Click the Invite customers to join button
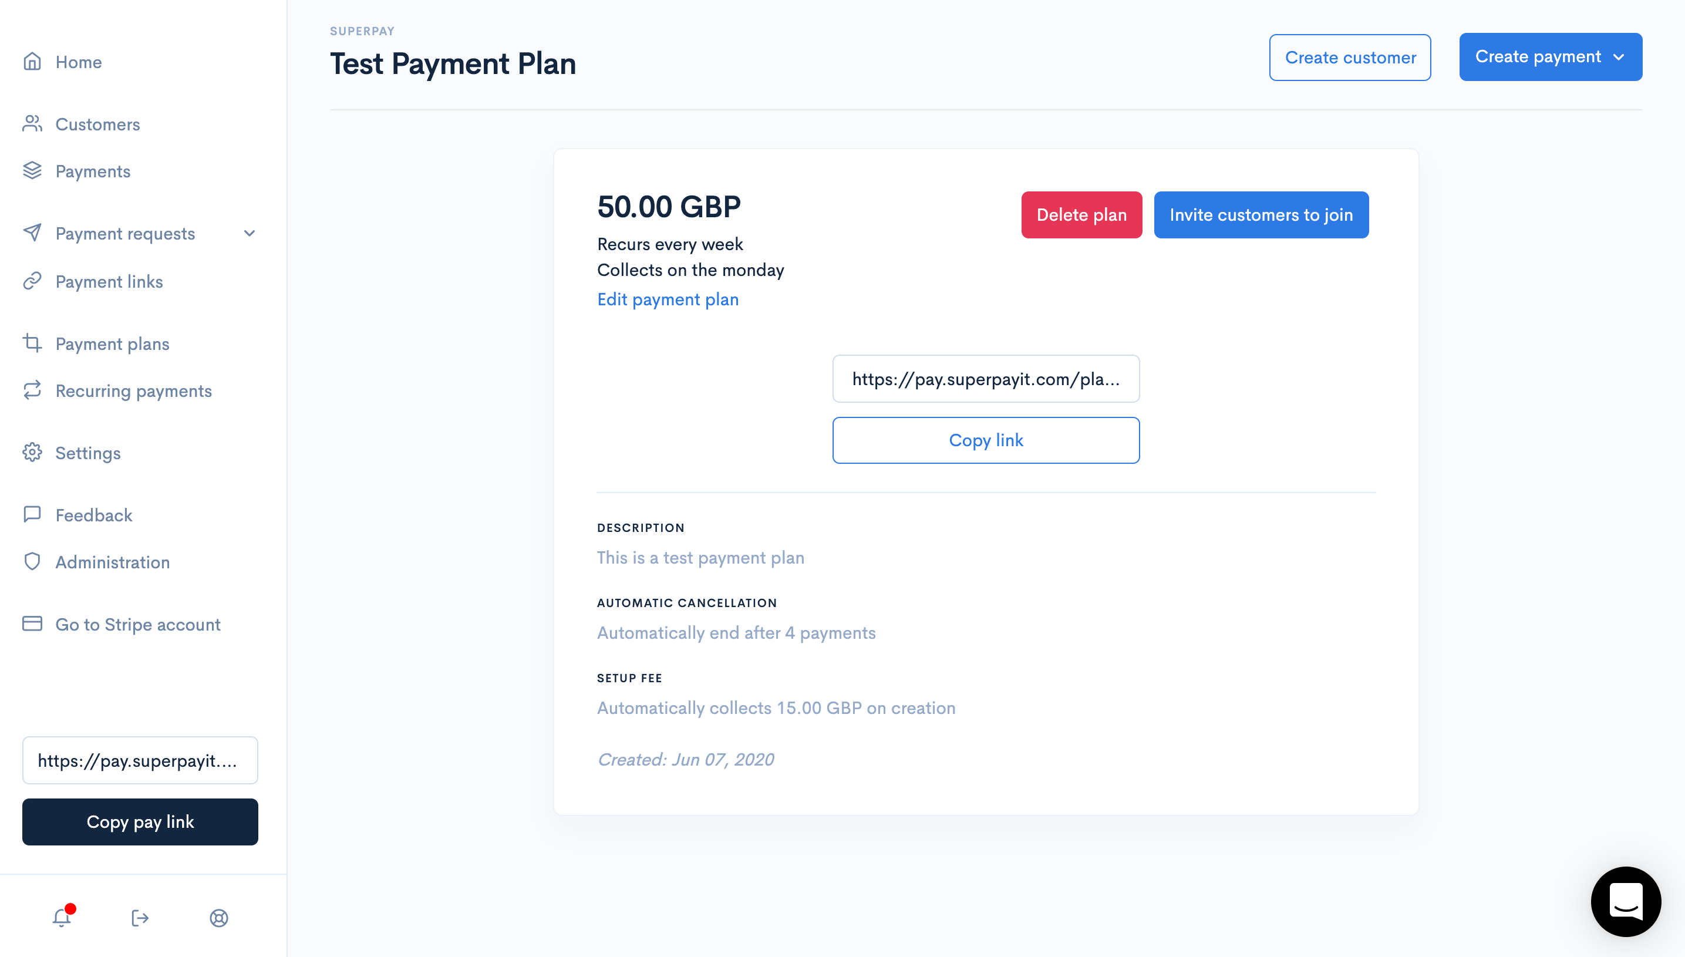The width and height of the screenshot is (1685, 957). click(1261, 214)
